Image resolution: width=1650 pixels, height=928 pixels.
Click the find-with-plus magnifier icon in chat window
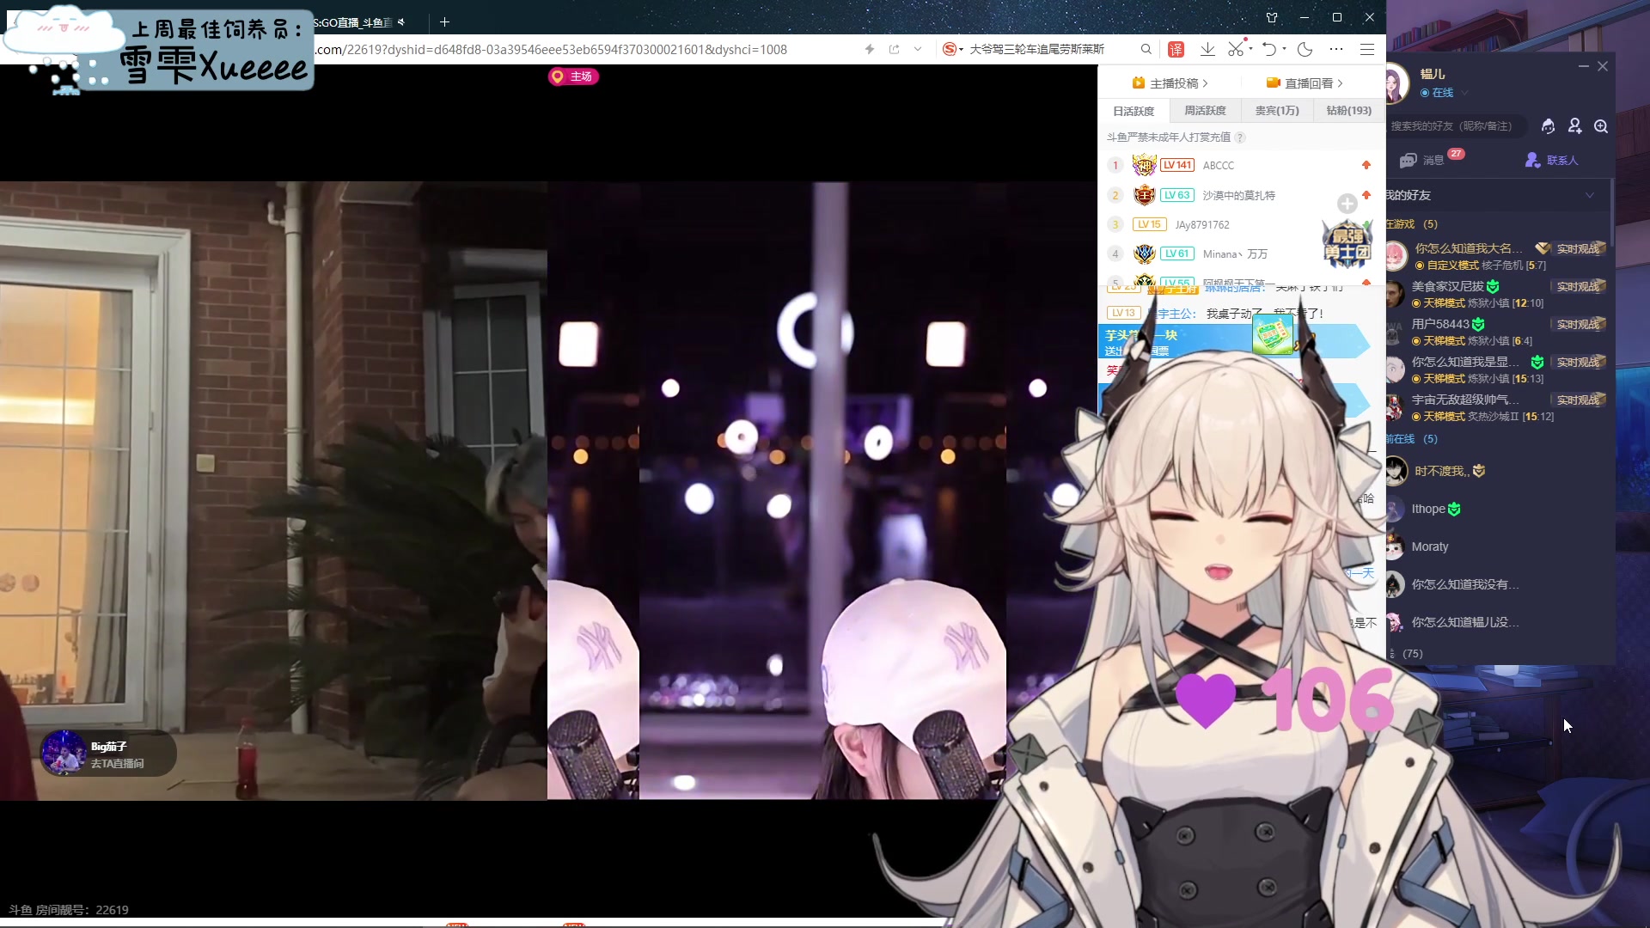pos(1601,126)
